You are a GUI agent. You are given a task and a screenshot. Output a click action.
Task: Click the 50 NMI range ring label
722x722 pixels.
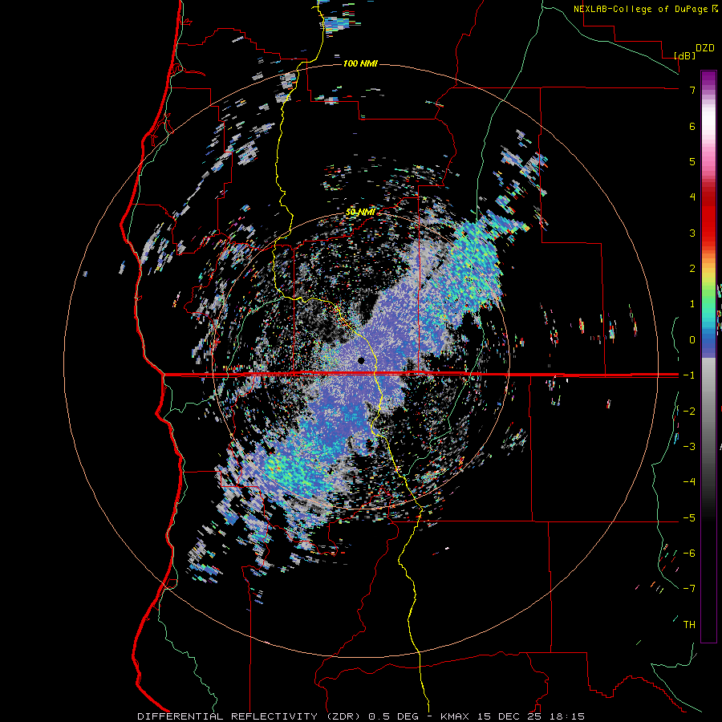tap(360, 213)
